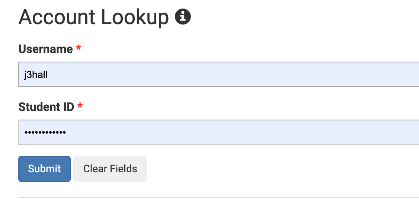Focus the Username input field
This screenshot has width=419, height=199.
tap(218, 74)
